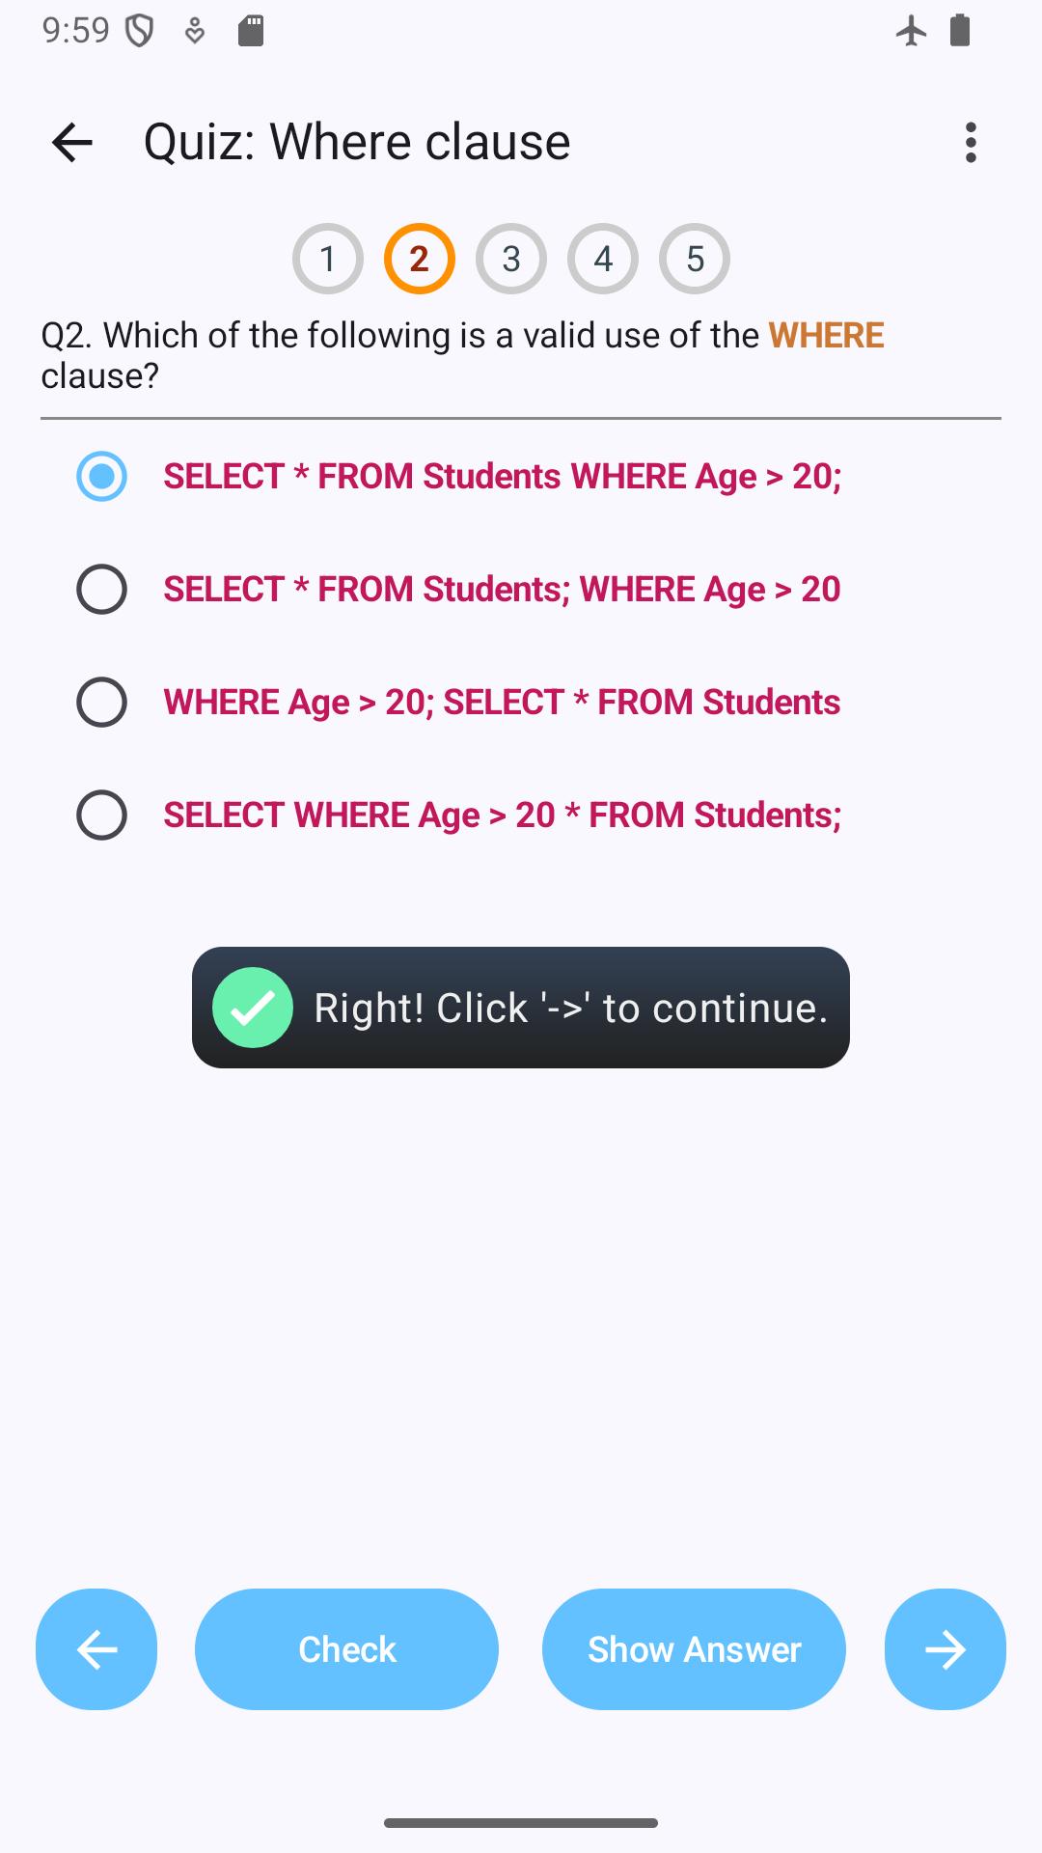Tap the shield icon in status bar

coord(141,32)
